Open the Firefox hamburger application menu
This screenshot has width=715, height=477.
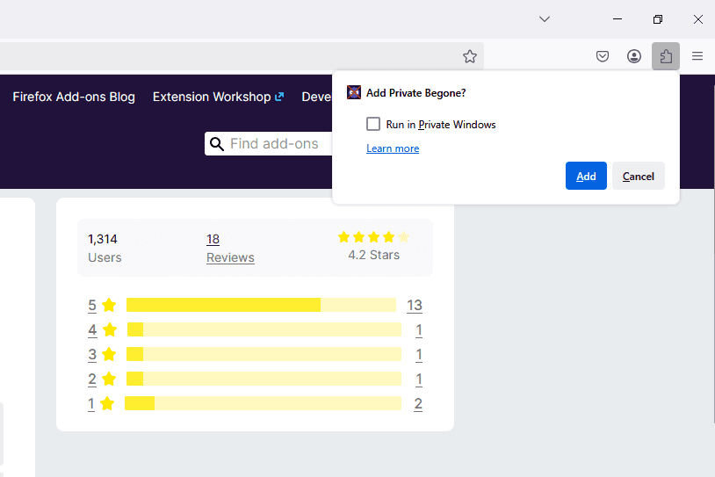(x=697, y=56)
